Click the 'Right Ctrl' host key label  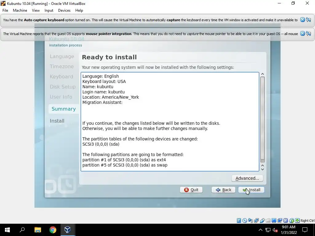307,221
